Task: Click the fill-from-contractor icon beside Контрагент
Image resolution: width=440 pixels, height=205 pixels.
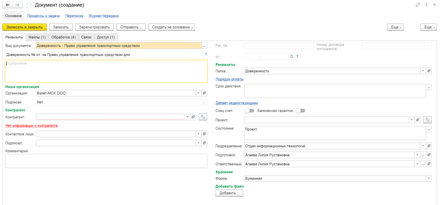Action: pos(203,117)
